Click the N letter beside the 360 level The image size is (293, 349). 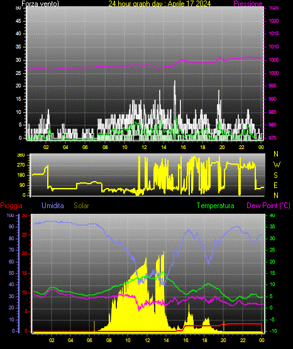[x=276, y=154]
